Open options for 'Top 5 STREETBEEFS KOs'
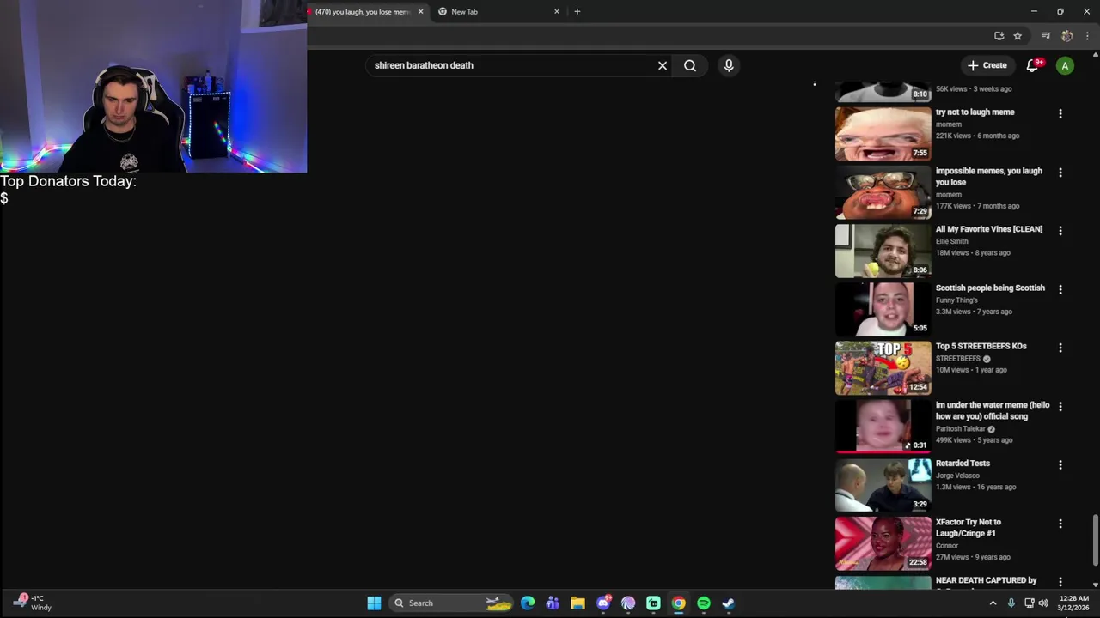The width and height of the screenshot is (1100, 618). tap(1060, 348)
